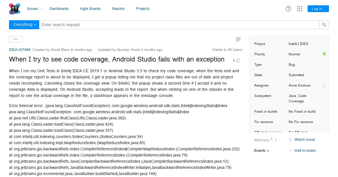Viewport: 338px width, 177px height.
Task: Click stack trace line IndexCounters.java:34
Action: click(x=76, y=137)
